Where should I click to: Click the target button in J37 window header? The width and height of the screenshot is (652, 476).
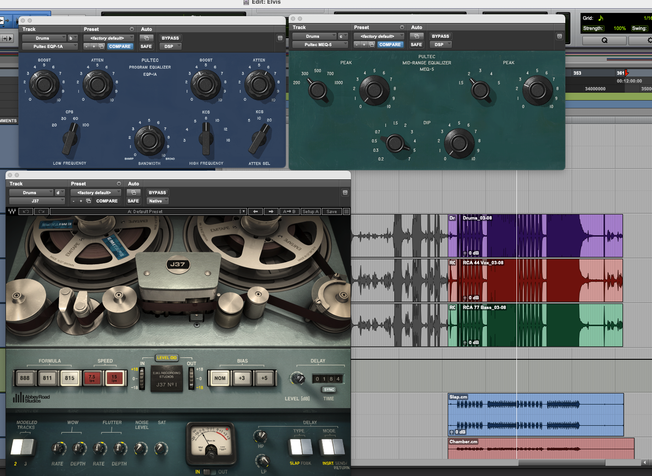(x=345, y=192)
